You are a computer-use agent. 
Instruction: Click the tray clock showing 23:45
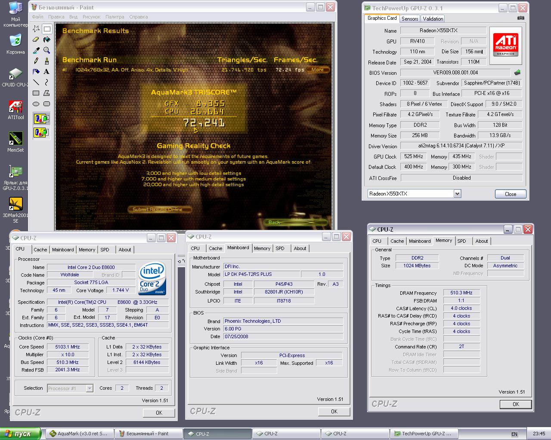coord(539,434)
